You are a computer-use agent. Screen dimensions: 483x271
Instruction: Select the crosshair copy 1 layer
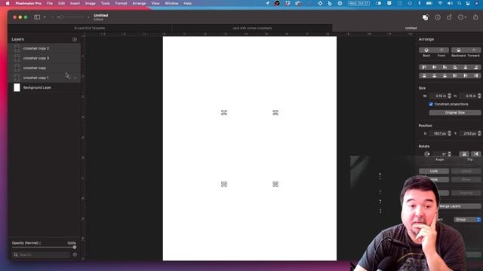[45, 78]
